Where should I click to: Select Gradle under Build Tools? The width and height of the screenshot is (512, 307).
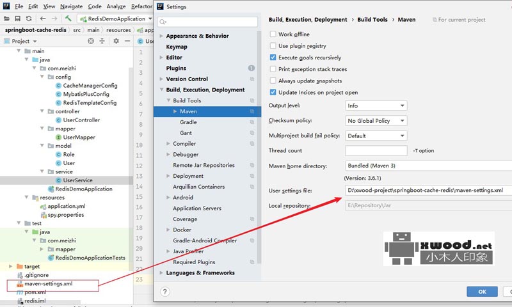[x=188, y=122]
